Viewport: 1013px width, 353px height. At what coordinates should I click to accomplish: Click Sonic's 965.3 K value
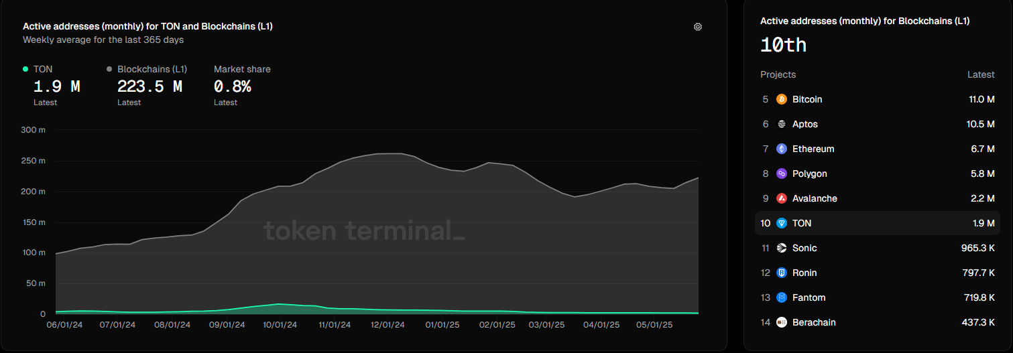(978, 248)
